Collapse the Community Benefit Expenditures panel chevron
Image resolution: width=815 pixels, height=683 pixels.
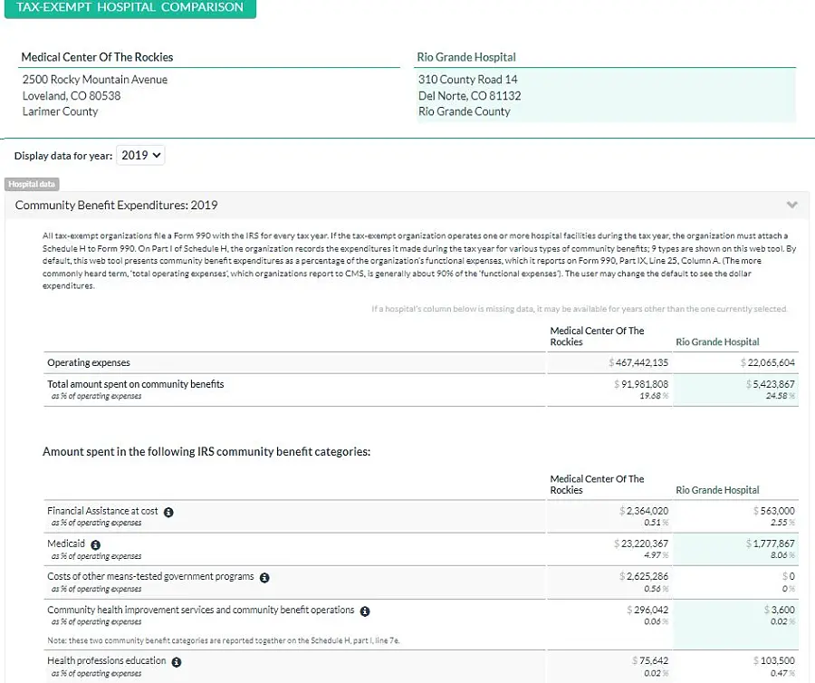click(792, 206)
